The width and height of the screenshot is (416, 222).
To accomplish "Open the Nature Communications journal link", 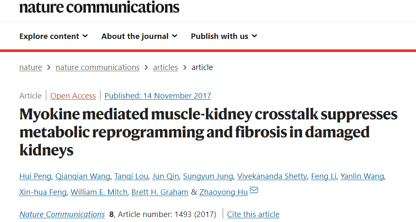I will pos(62,214).
